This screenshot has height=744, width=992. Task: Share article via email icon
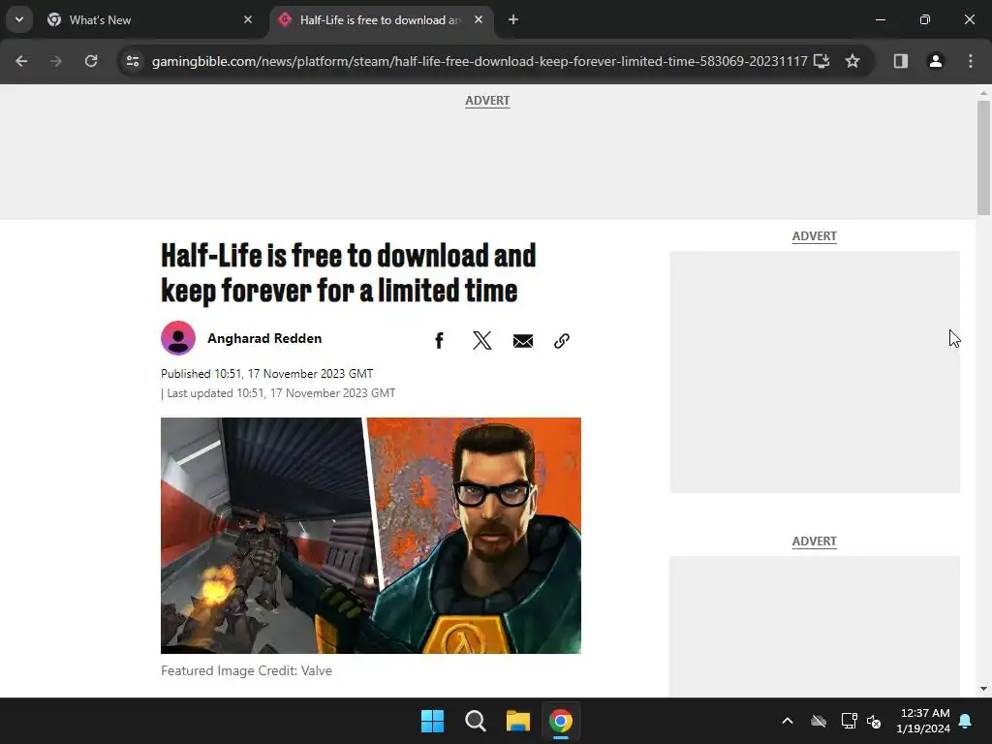[522, 341]
